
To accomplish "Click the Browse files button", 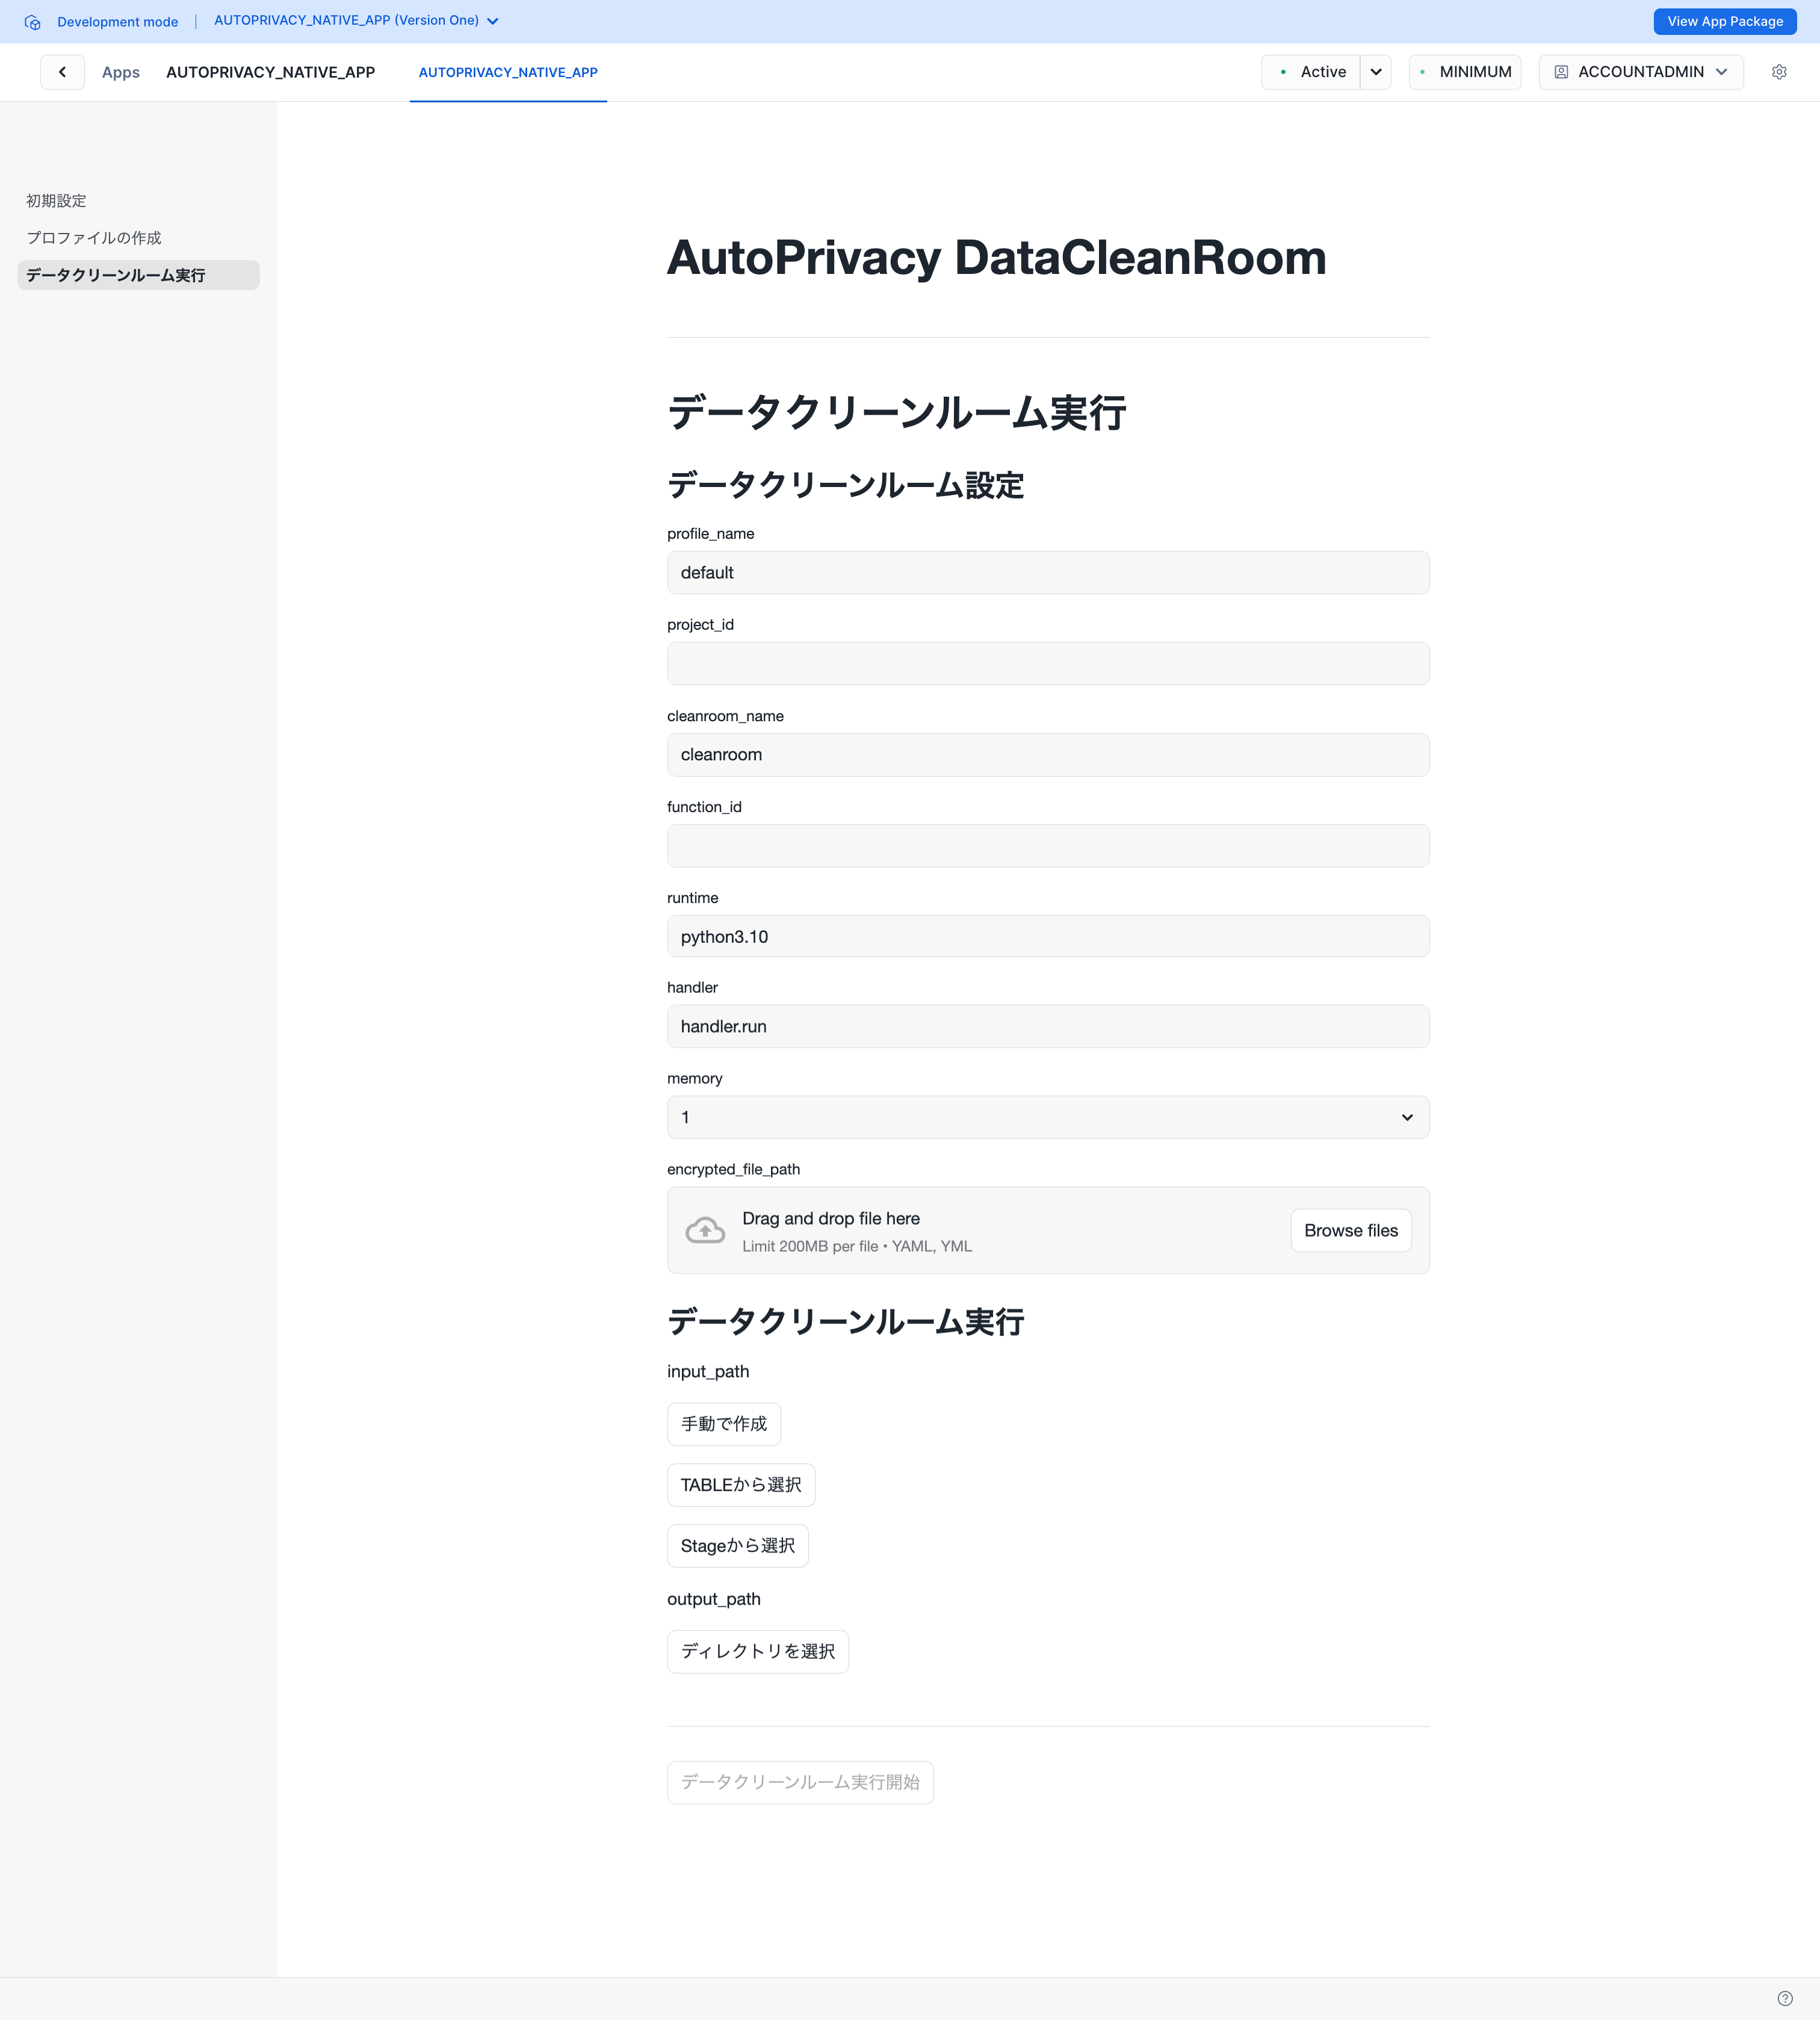I will 1350,1231.
